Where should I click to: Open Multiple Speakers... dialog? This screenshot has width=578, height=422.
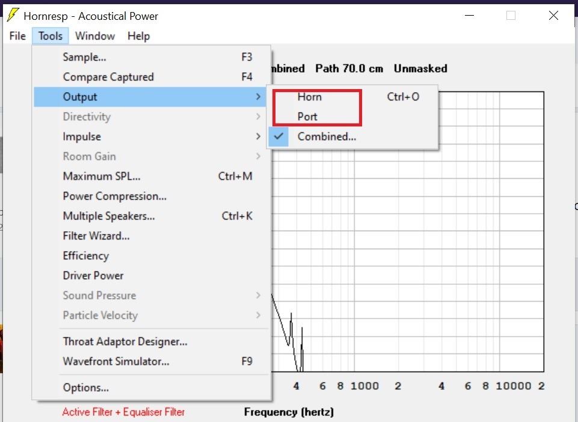click(152, 216)
